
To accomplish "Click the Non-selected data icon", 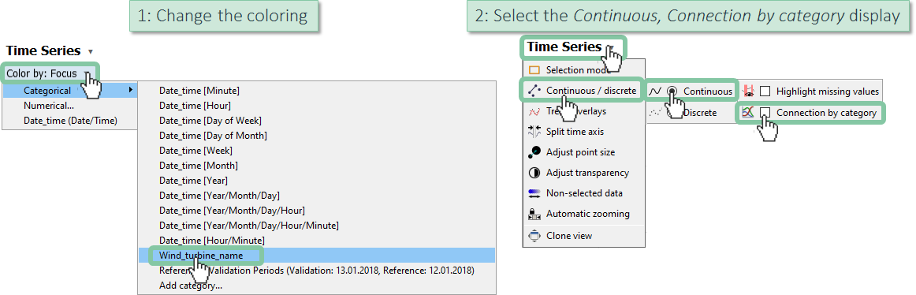I will point(534,193).
